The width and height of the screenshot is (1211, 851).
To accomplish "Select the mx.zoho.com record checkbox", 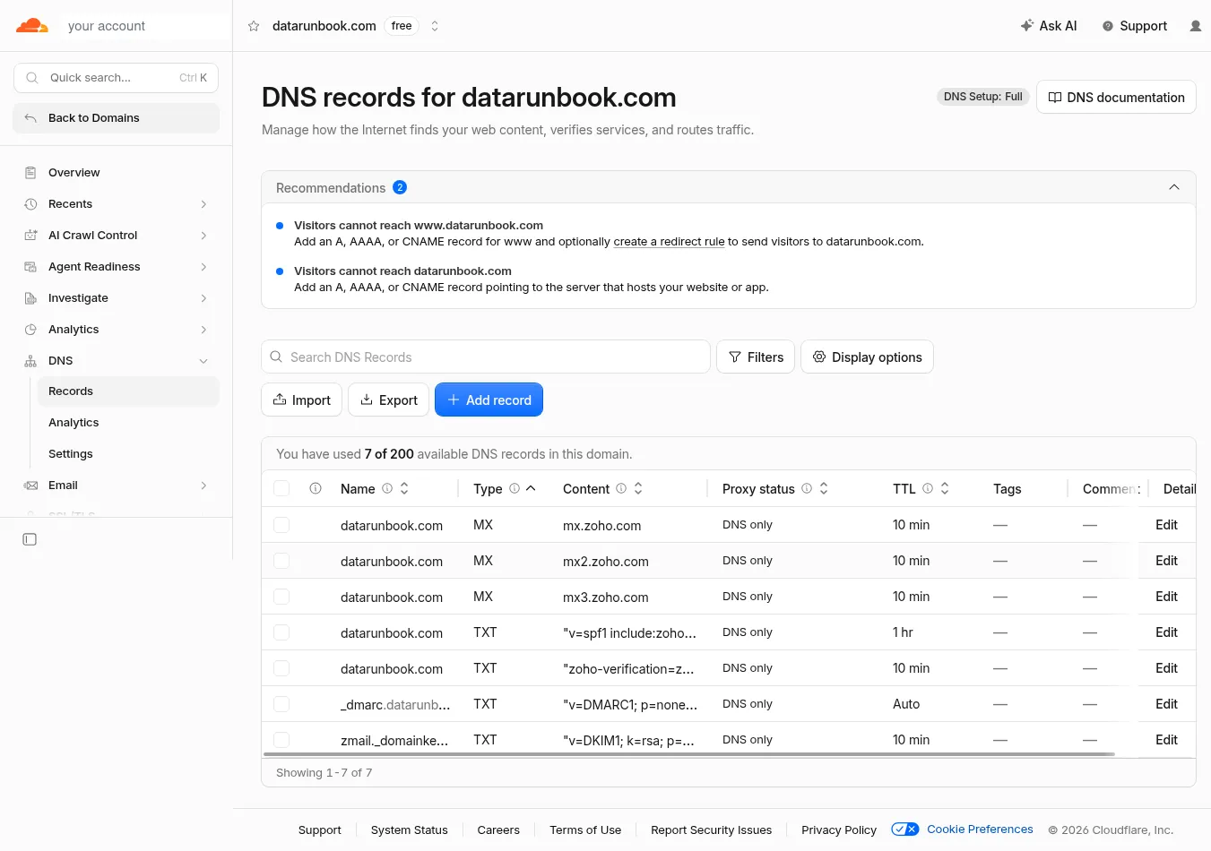I will tap(281, 525).
